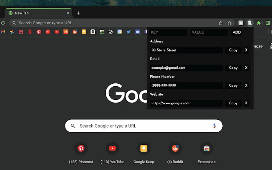Click the ADD button
The width and height of the screenshot is (272, 170).
tap(237, 32)
